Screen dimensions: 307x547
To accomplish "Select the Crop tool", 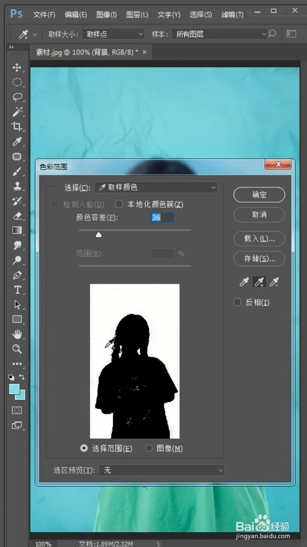I will 17,126.
